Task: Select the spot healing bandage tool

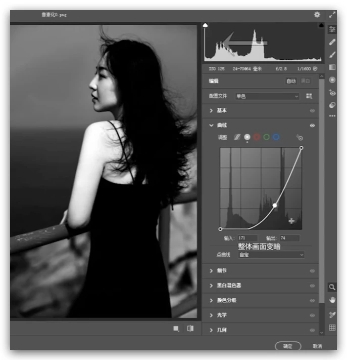Action: [332, 42]
